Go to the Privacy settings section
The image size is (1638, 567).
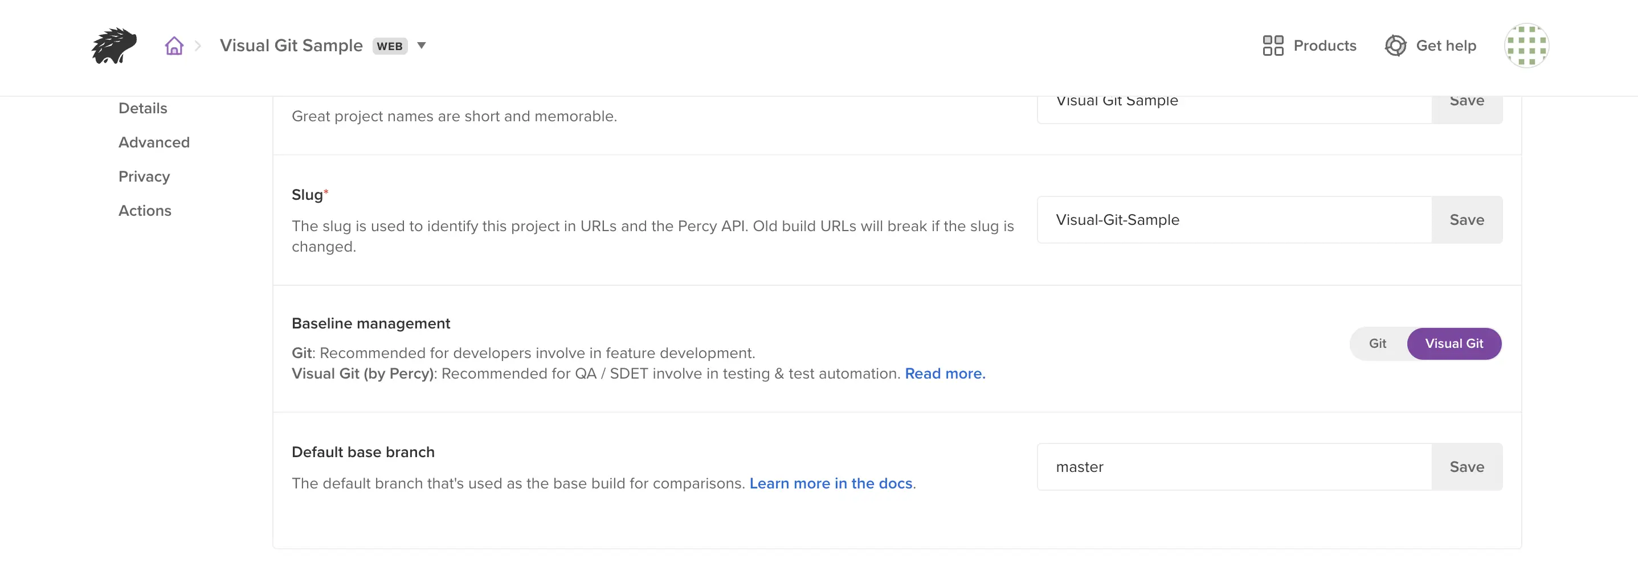pos(144,176)
